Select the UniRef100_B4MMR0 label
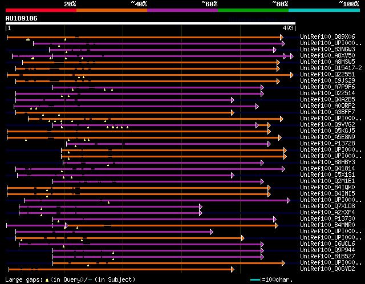Image resolution: width=365 pixels, height=284 pixels. (327, 225)
